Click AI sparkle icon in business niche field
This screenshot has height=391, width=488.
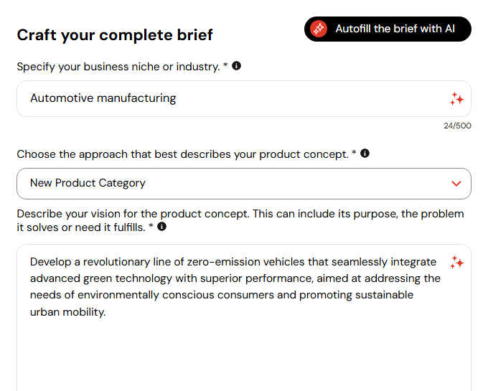(x=456, y=99)
